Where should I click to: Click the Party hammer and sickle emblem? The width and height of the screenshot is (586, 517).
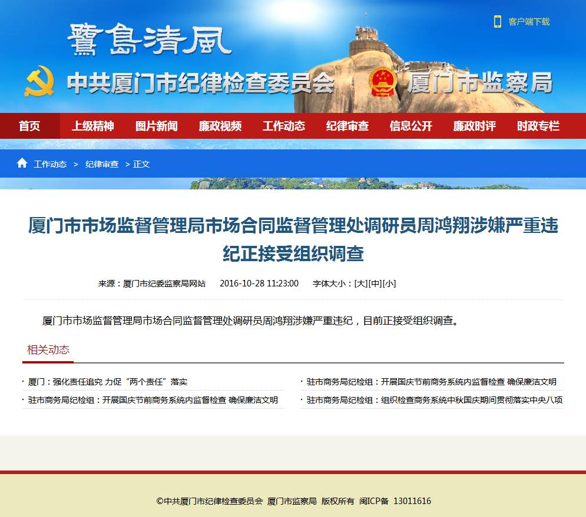[39, 82]
